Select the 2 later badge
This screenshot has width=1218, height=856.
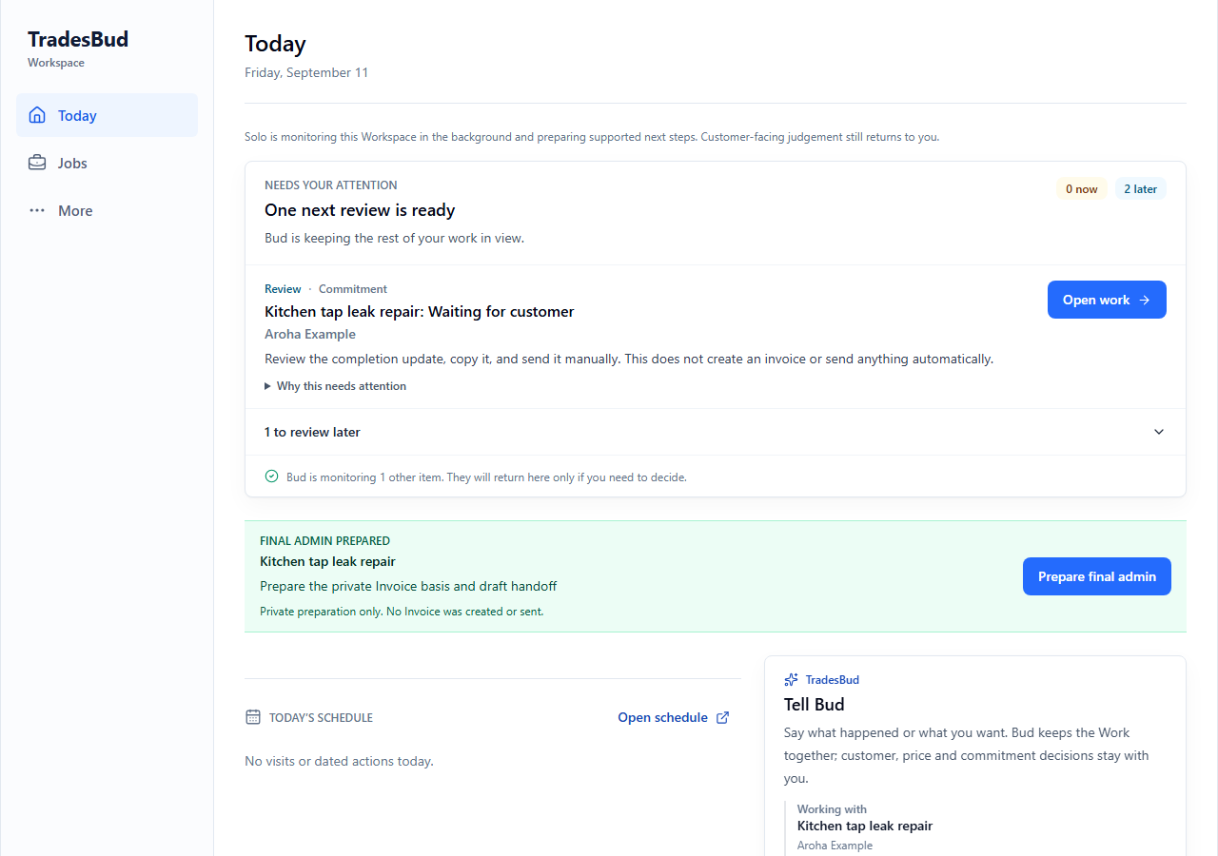[x=1141, y=188]
